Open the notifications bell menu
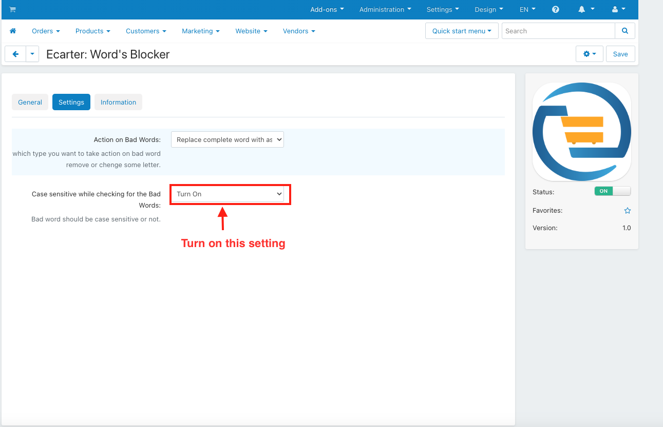The image size is (663, 427). (x=586, y=9)
